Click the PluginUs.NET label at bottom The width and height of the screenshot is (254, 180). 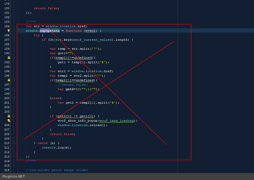[13, 177]
